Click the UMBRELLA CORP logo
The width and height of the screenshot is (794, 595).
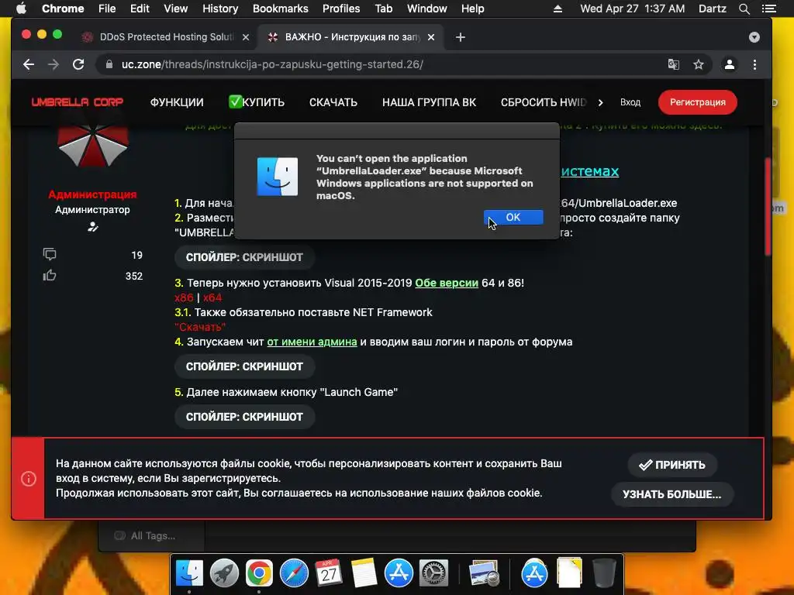click(x=78, y=101)
